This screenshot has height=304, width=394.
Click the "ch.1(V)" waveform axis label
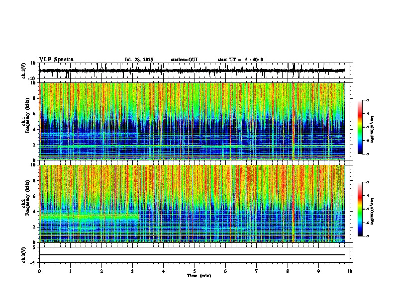coord(24,71)
